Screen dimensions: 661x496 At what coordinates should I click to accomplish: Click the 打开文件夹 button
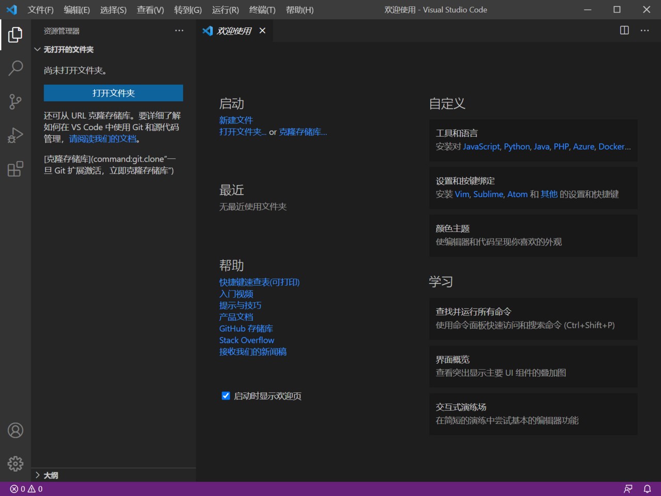pos(114,93)
